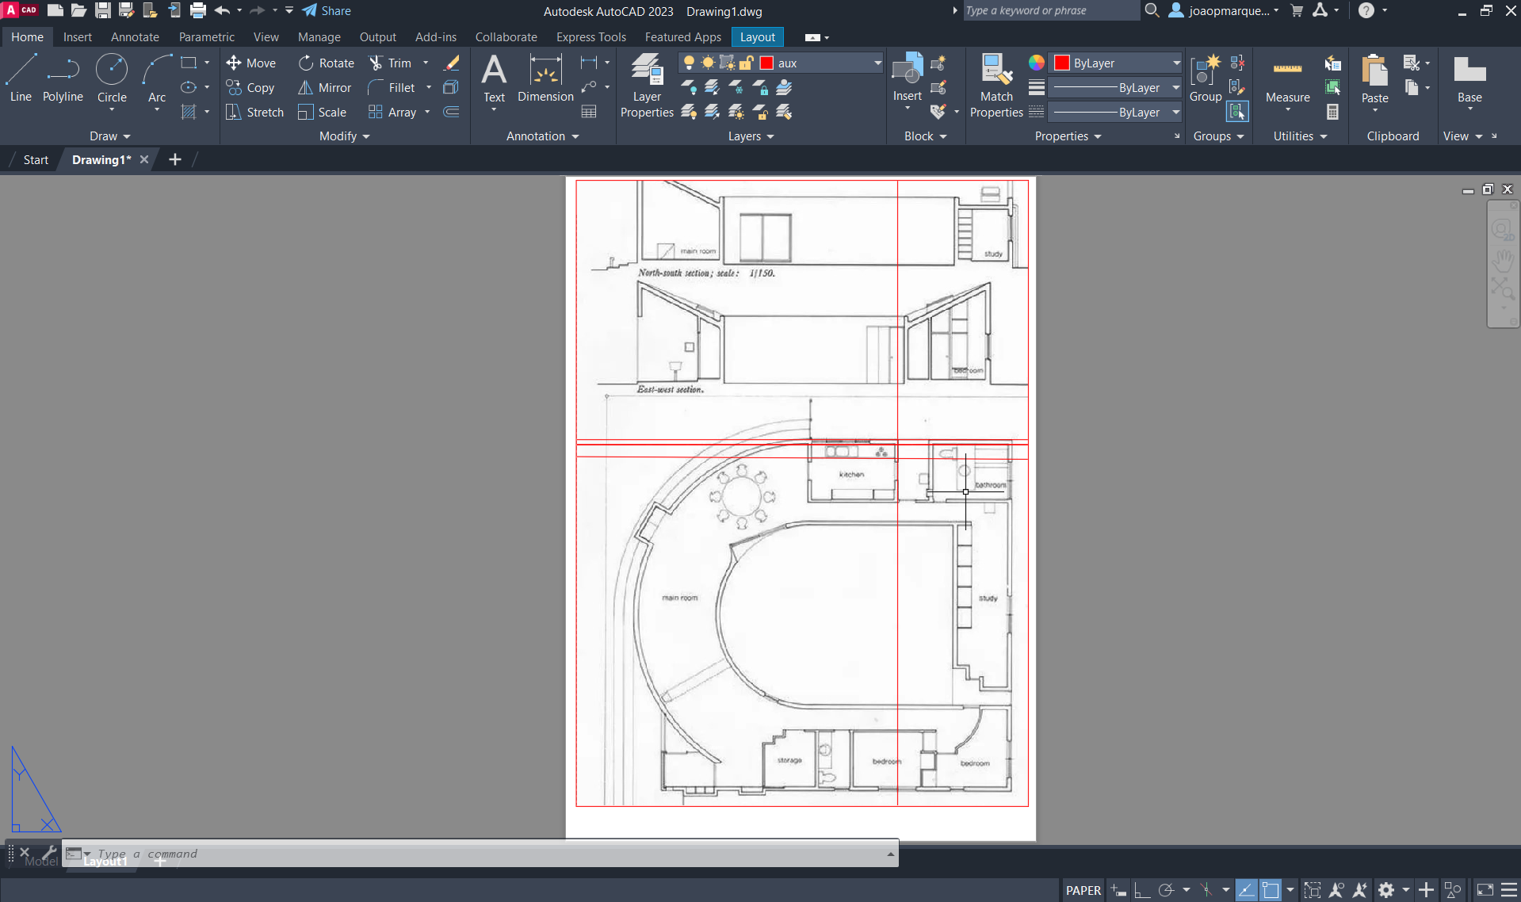
Task: Pick the Arc drawing tool
Action: [157, 78]
